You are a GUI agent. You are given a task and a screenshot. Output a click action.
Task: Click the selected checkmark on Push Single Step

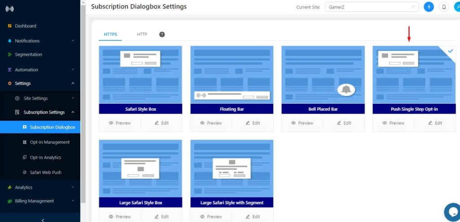450,51
